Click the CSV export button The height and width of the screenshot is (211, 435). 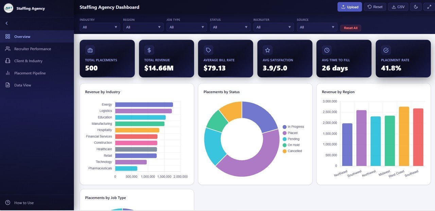tap(398, 6)
